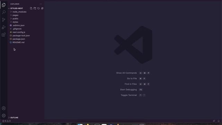Open the README.md file
Screen dimensions: 222x125
[x=18, y=42]
